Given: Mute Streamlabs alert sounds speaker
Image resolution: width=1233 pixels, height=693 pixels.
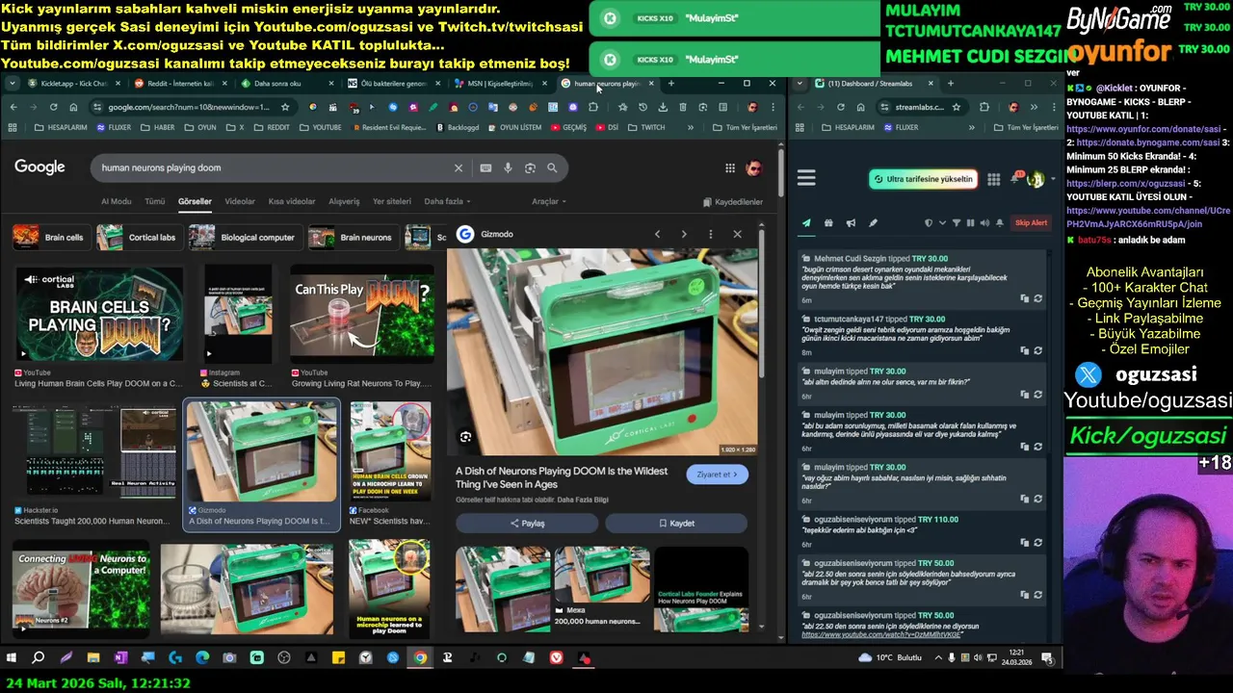Looking at the screenshot, I should (x=985, y=223).
